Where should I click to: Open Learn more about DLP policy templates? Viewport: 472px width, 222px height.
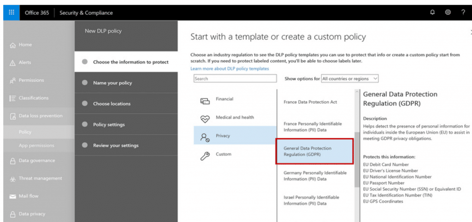coord(230,69)
